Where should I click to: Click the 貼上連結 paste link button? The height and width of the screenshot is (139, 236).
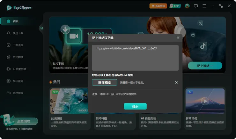(x=205, y=66)
